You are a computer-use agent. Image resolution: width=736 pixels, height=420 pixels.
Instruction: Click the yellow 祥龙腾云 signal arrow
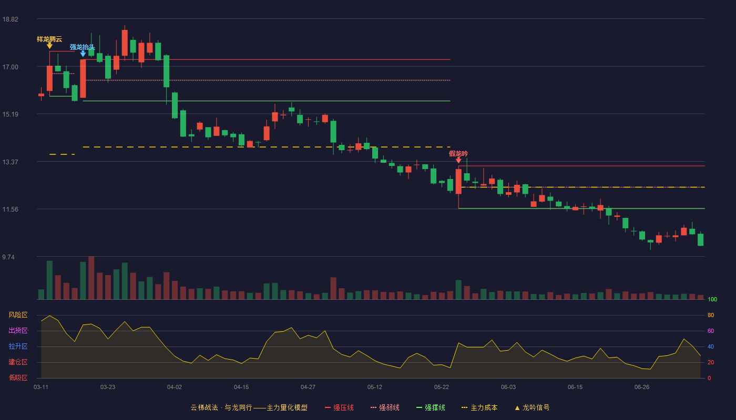49,46
